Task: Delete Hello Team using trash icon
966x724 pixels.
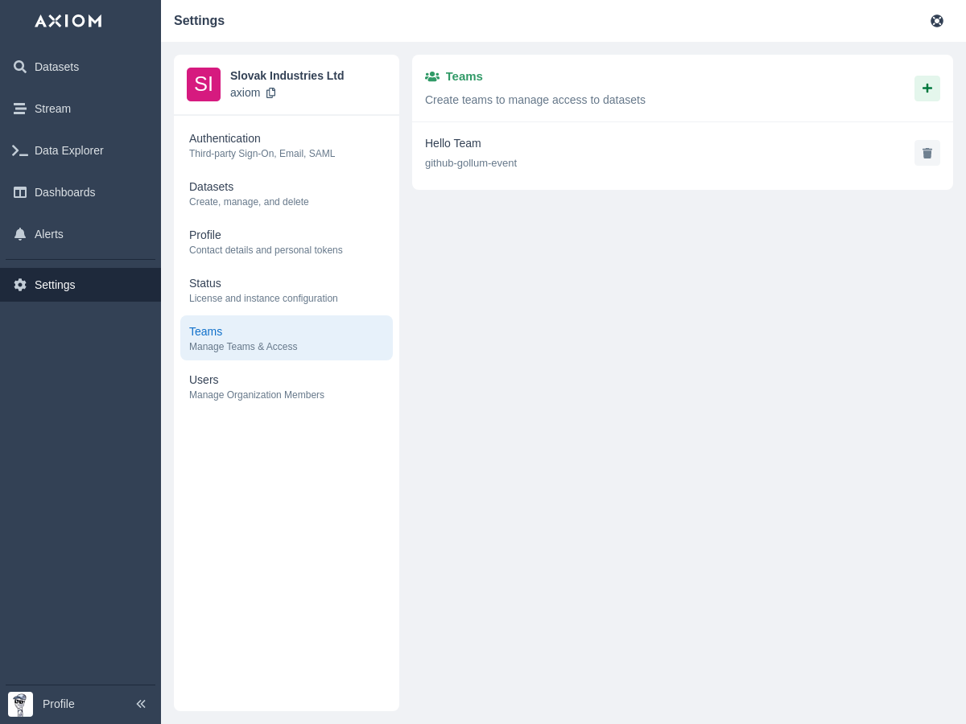Action: [x=927, y=153]
